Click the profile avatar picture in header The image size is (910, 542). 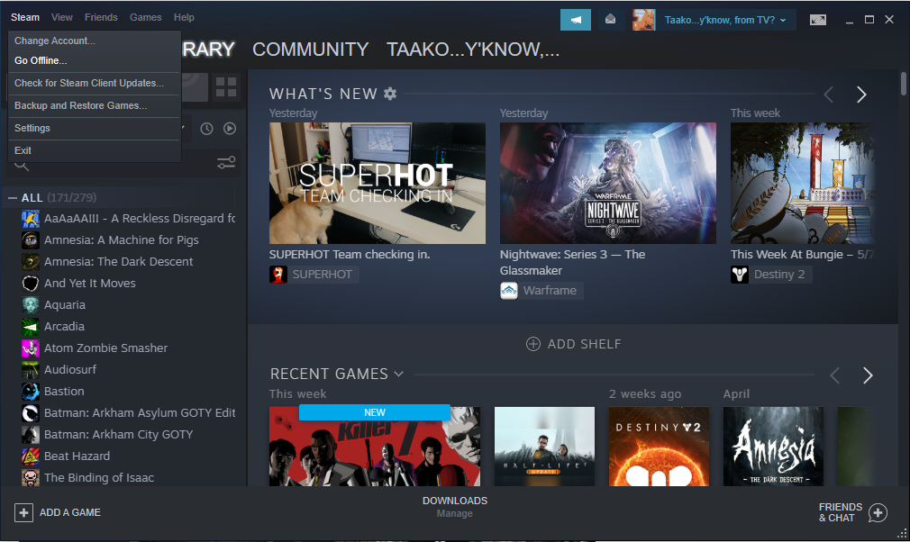click(643, 20)
